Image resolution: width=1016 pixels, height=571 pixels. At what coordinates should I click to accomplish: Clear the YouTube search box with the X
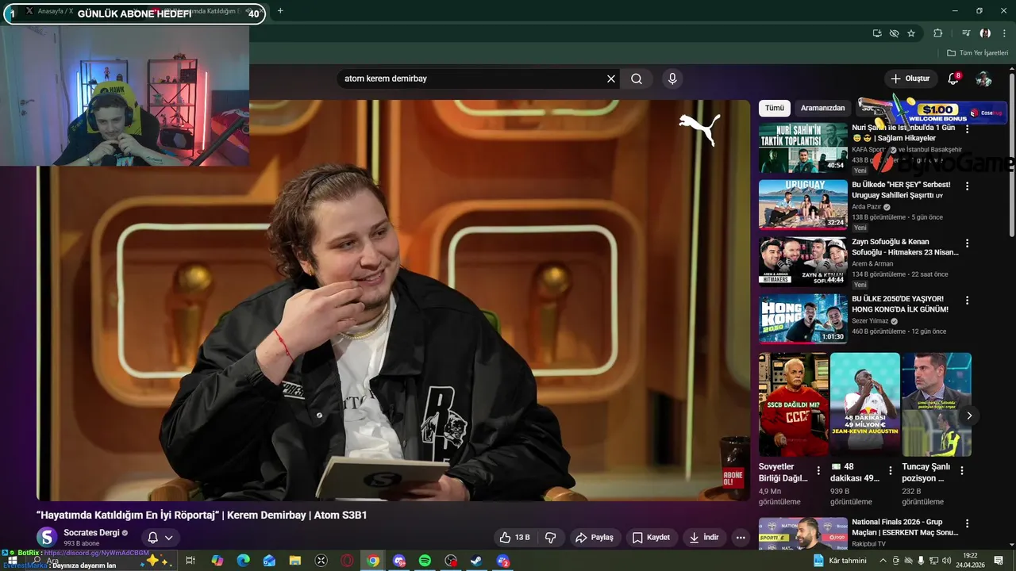(611, 79)
